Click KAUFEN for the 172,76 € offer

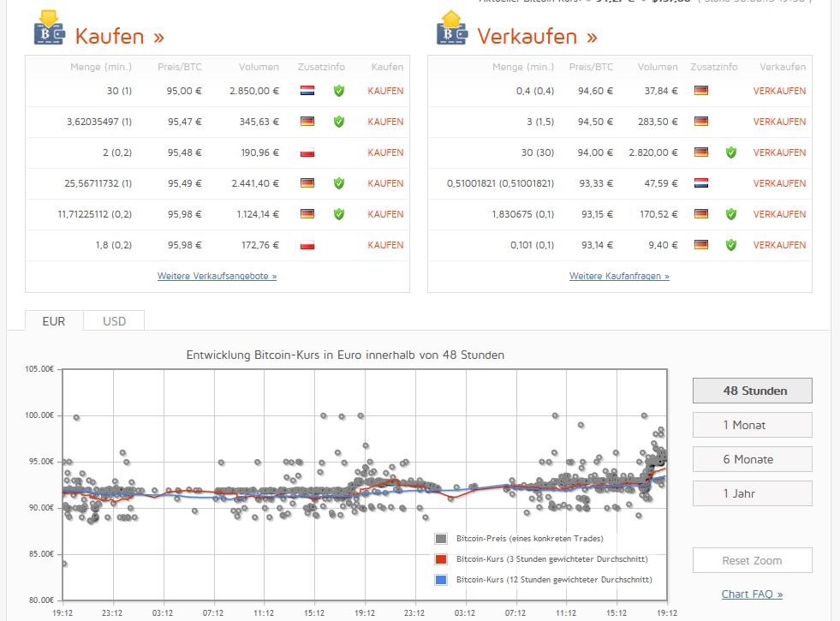pyautogui.click(x=385, y=245)
